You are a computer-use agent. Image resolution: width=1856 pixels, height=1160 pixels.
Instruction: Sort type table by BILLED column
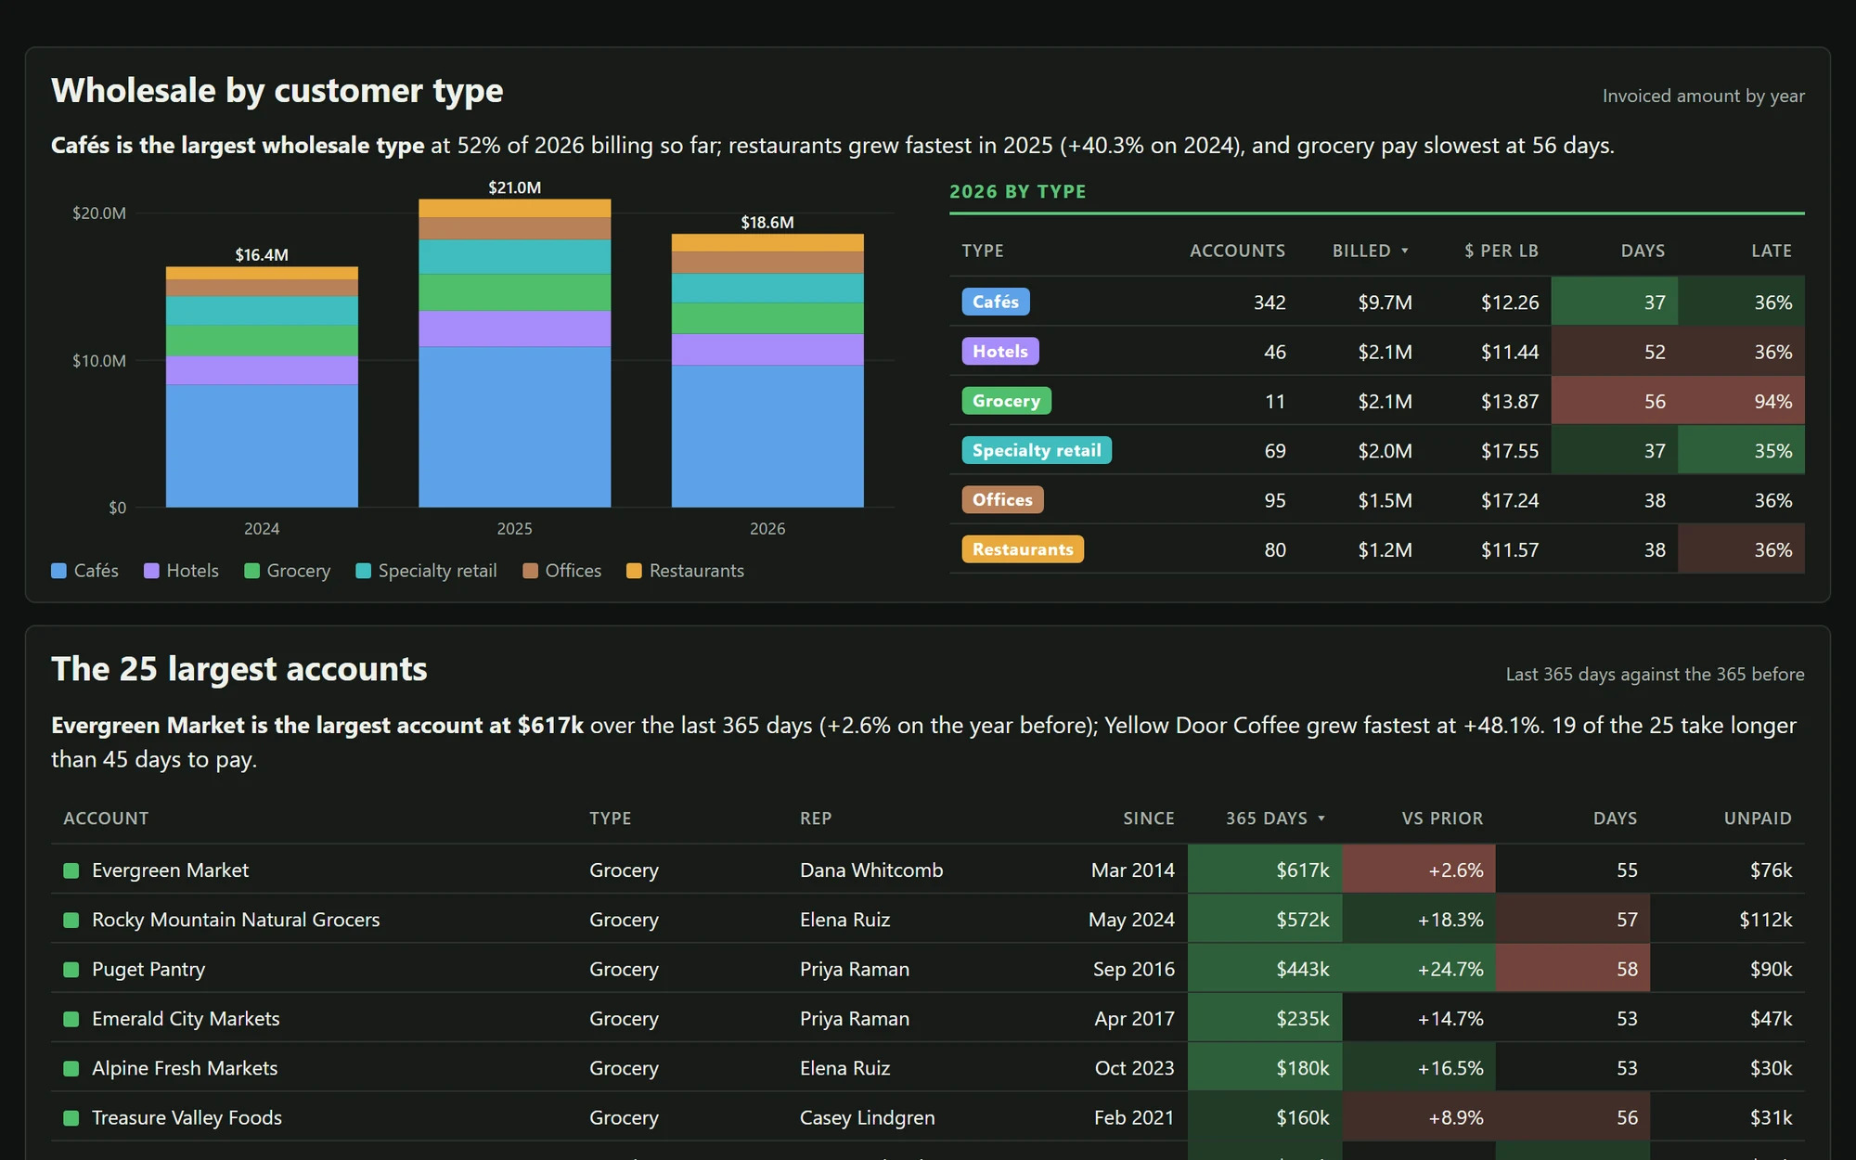[1371, 251]
